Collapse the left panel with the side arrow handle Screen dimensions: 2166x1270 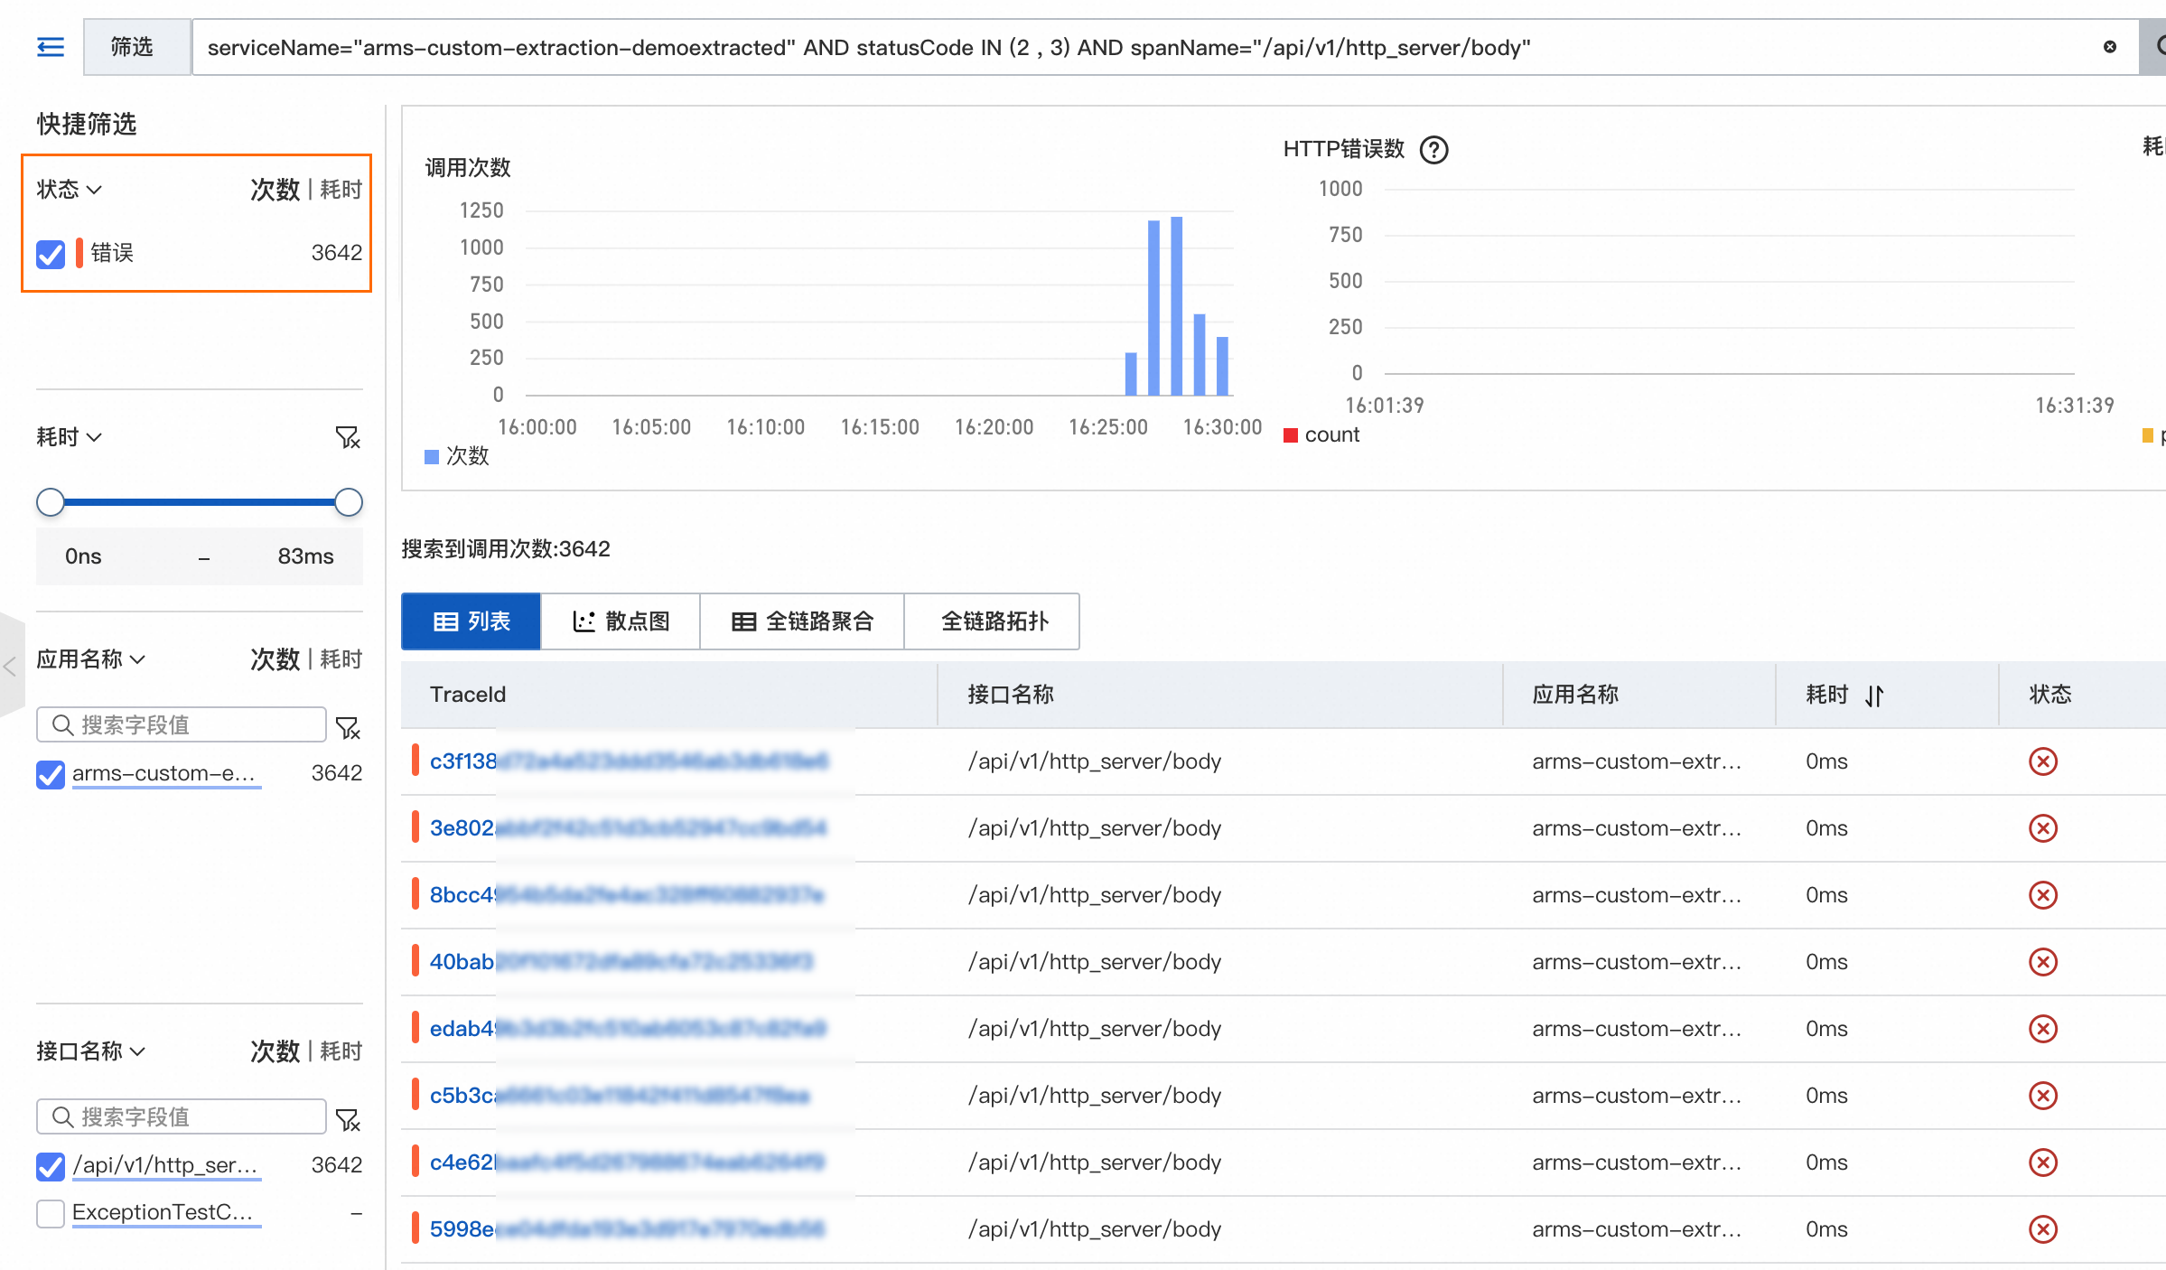pyautogui.click(x=11, y=667)
